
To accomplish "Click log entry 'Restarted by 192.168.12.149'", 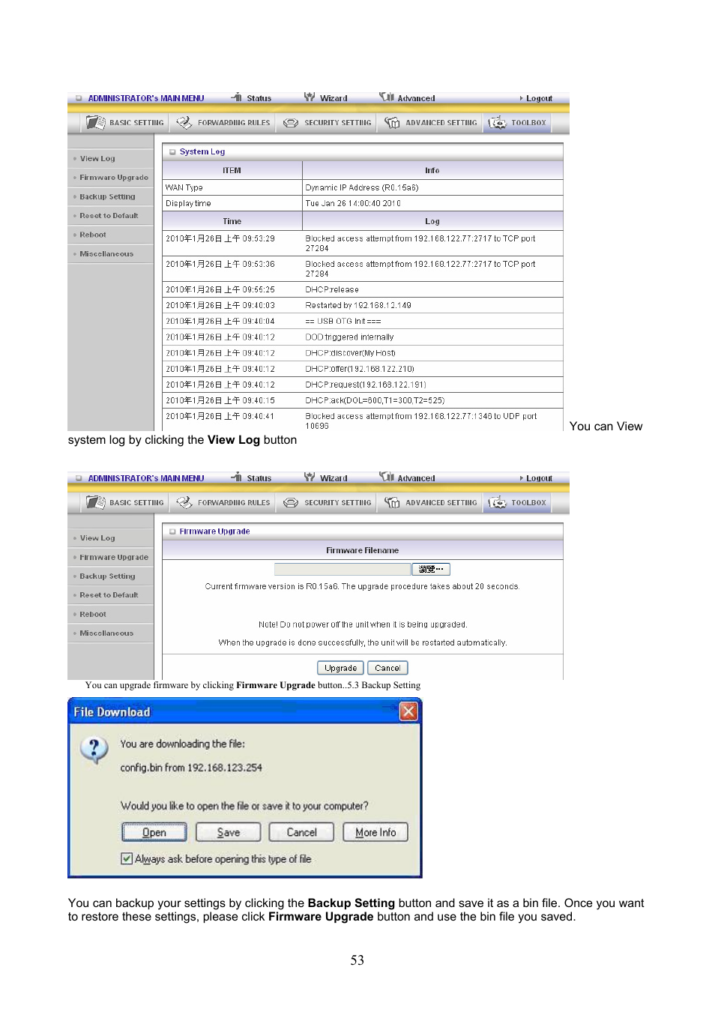I will coord(358,305).
